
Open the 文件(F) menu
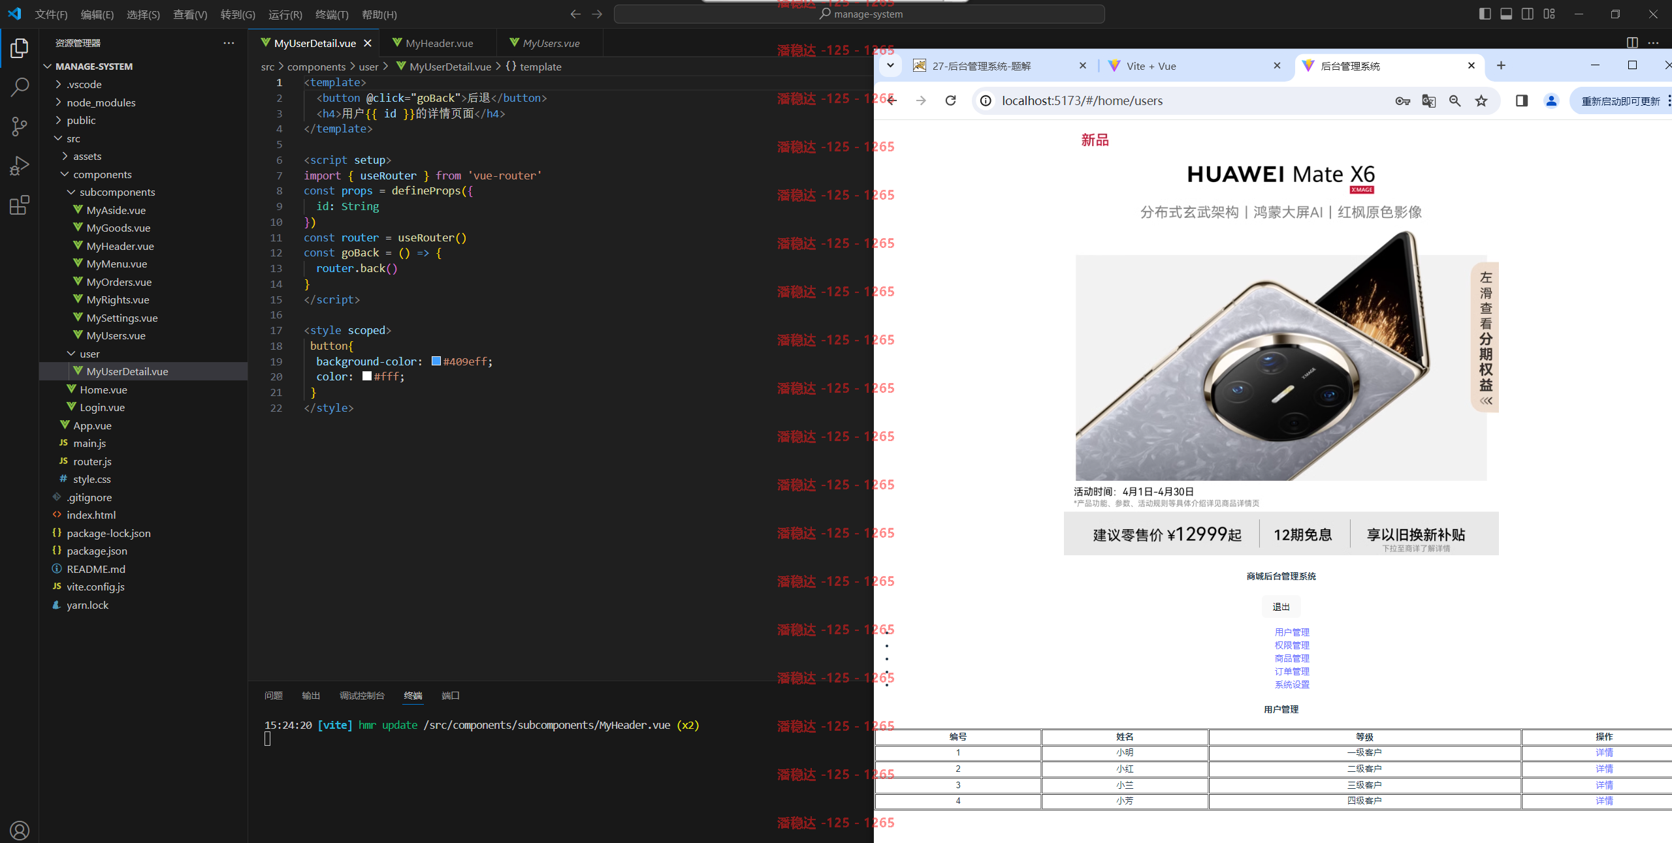[51, 14]
